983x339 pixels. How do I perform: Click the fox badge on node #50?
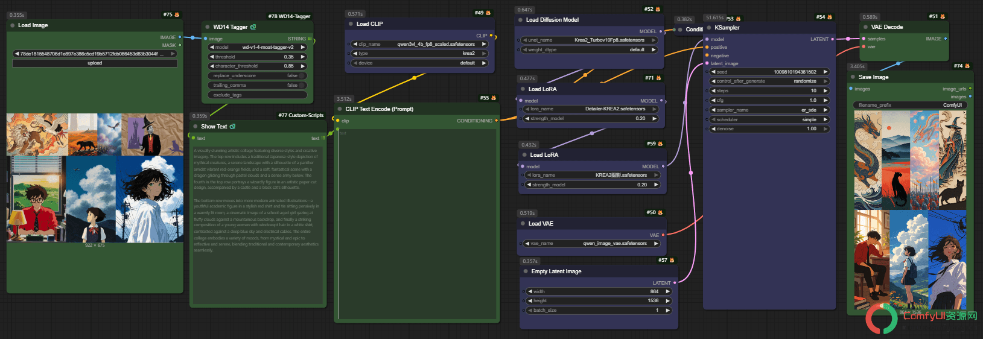click(x=660, y=212)
